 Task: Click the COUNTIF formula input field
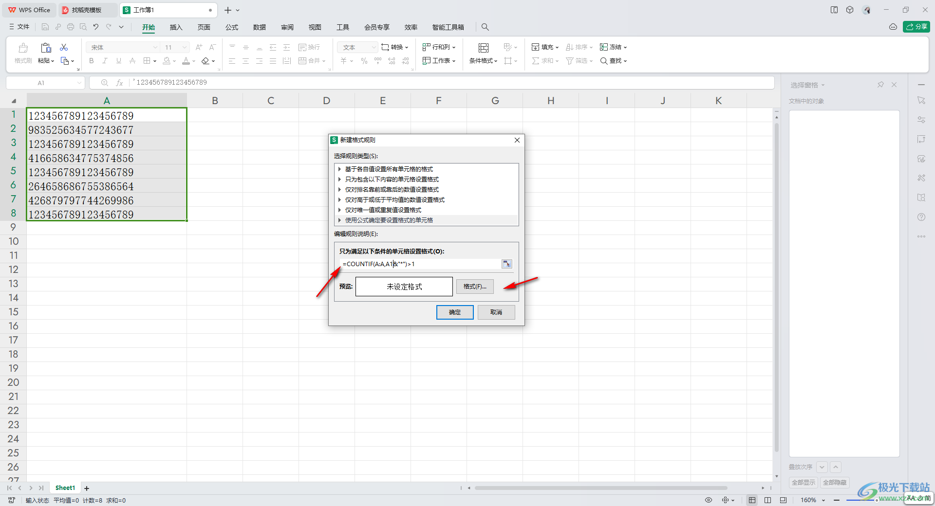click(420, 264)
